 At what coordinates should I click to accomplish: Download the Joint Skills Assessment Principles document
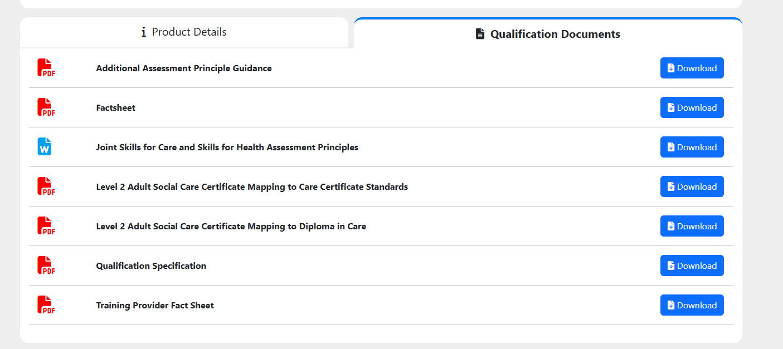tap(692, 146)
